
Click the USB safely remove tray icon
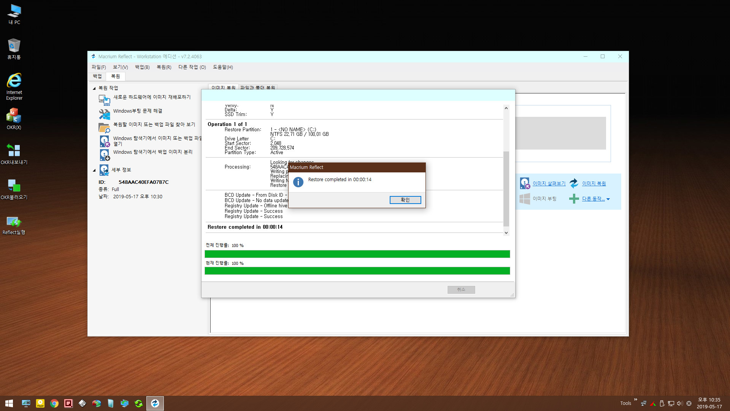[x=662, y=403]
